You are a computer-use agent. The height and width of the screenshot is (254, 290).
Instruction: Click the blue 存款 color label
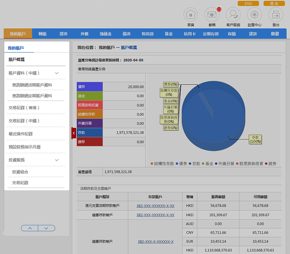(x=90, y=133)
